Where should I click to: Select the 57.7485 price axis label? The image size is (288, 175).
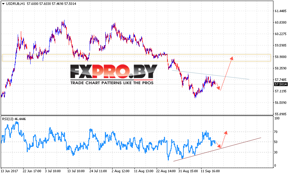click(x=280, y=80)
